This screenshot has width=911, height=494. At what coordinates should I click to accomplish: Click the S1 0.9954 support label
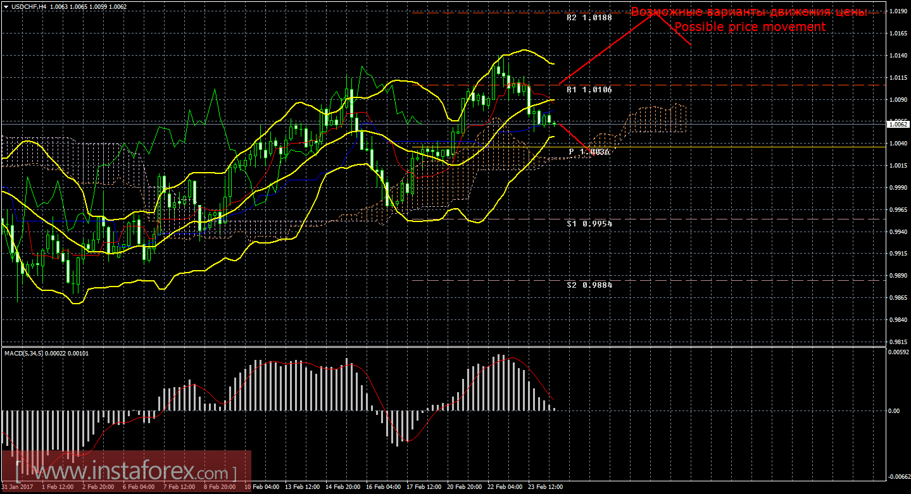[x=589, y=223]
